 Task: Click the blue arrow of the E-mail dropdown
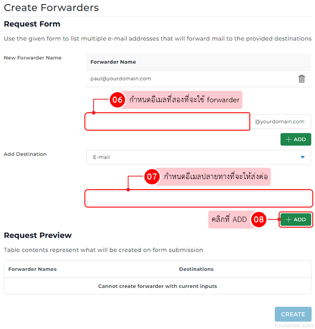coord(302,157)
